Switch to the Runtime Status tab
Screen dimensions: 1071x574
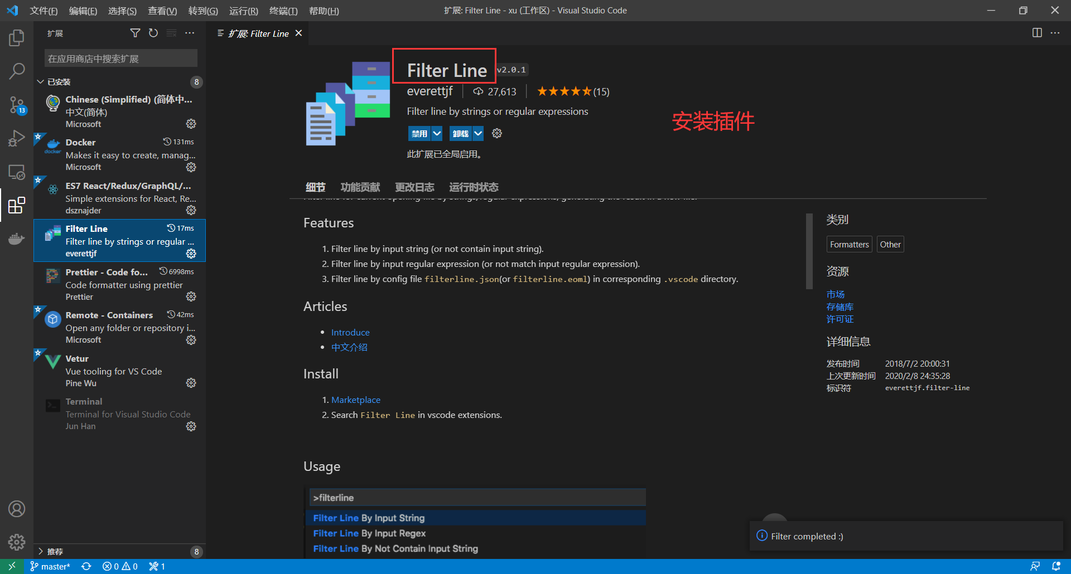(474, 187)
